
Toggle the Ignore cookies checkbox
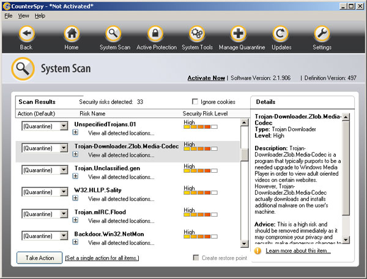point(195,101)
